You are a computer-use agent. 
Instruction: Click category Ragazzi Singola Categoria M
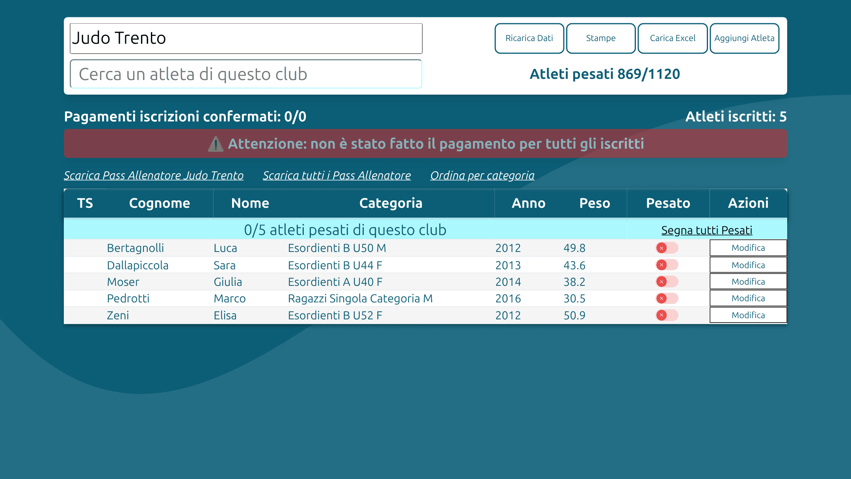click(360, 298)
